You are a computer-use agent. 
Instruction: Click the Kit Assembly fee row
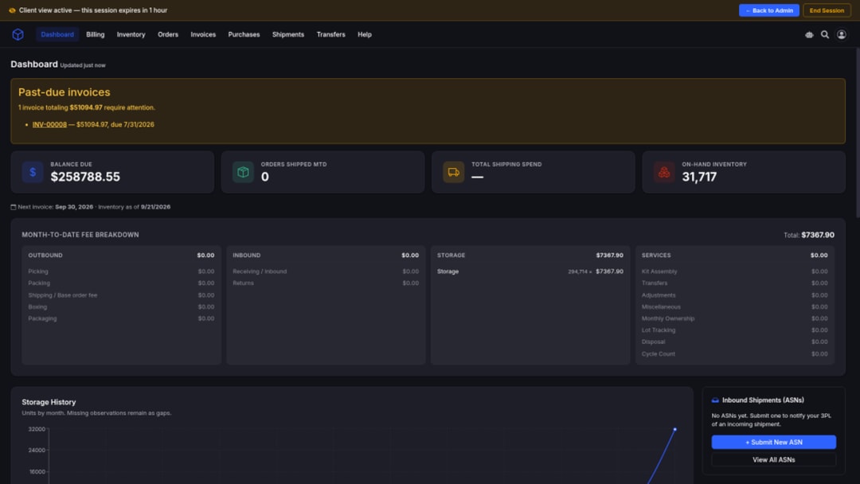point(735,271)
